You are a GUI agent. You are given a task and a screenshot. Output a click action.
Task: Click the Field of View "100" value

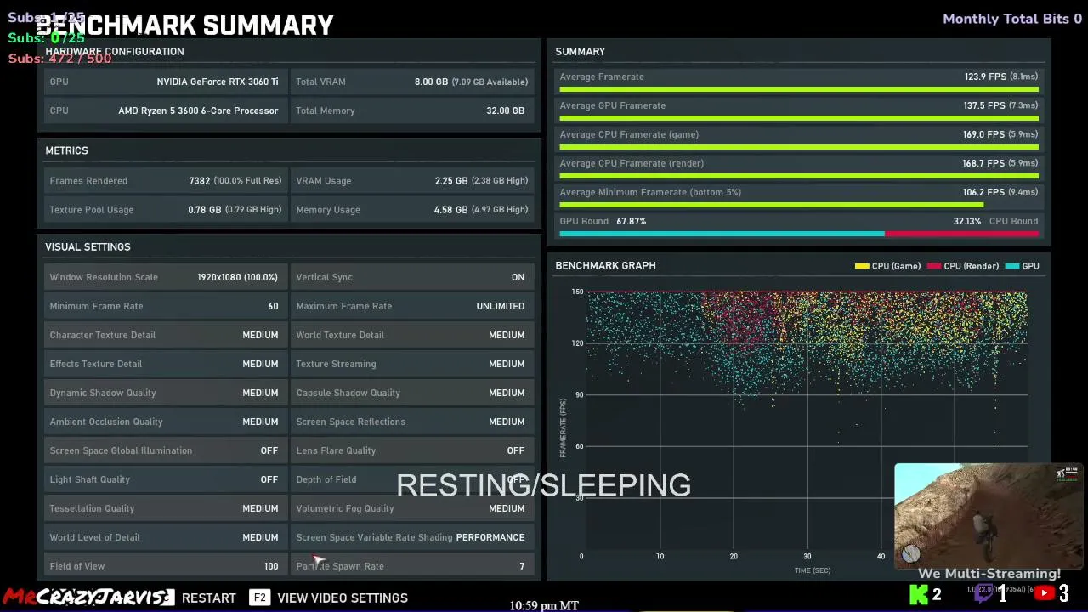click(271, 566)
